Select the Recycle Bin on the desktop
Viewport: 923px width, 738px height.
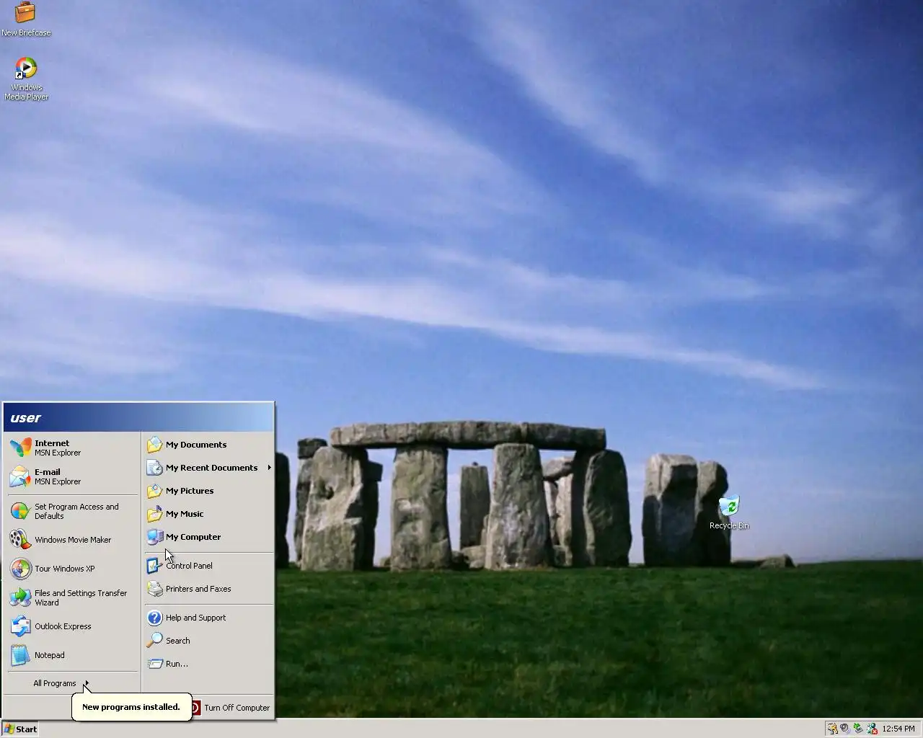[x=729, y=512]
